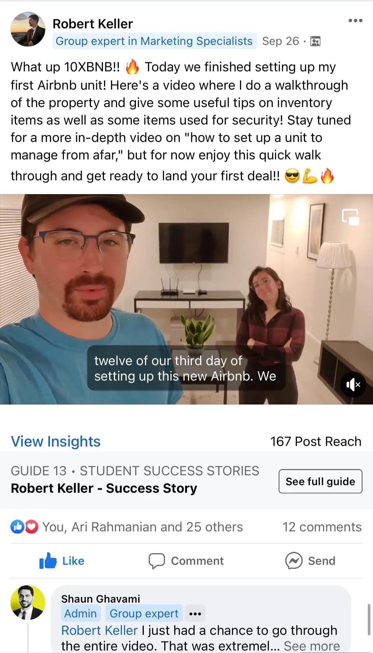Open the reactions list via like-and-heart icons

[24, 527]
